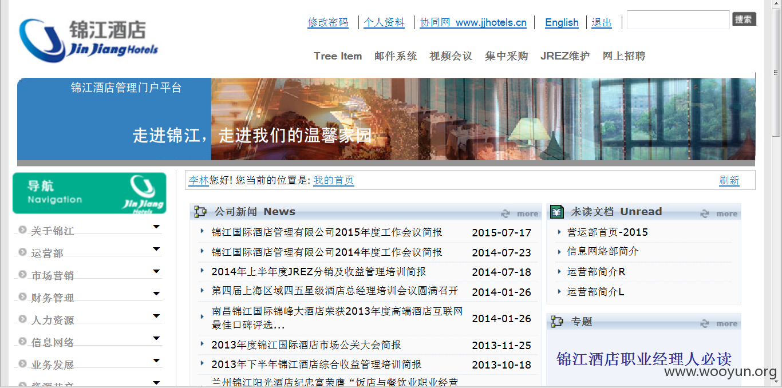Open 第四届上海区域四五星级酒店总经理培训会议圆满召开
The image size is (782, 388).
(335, 291)
